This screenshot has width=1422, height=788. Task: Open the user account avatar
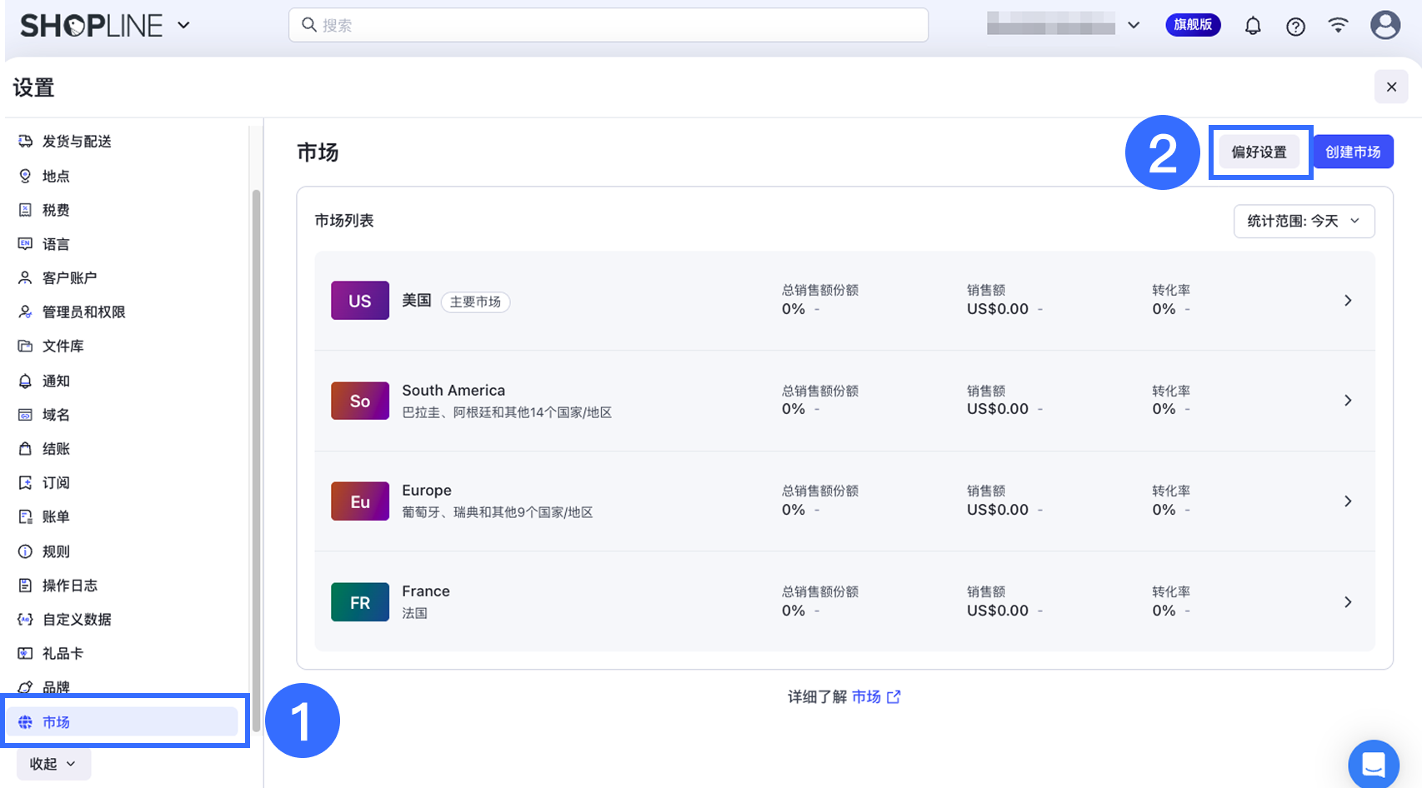point(1384,25)
